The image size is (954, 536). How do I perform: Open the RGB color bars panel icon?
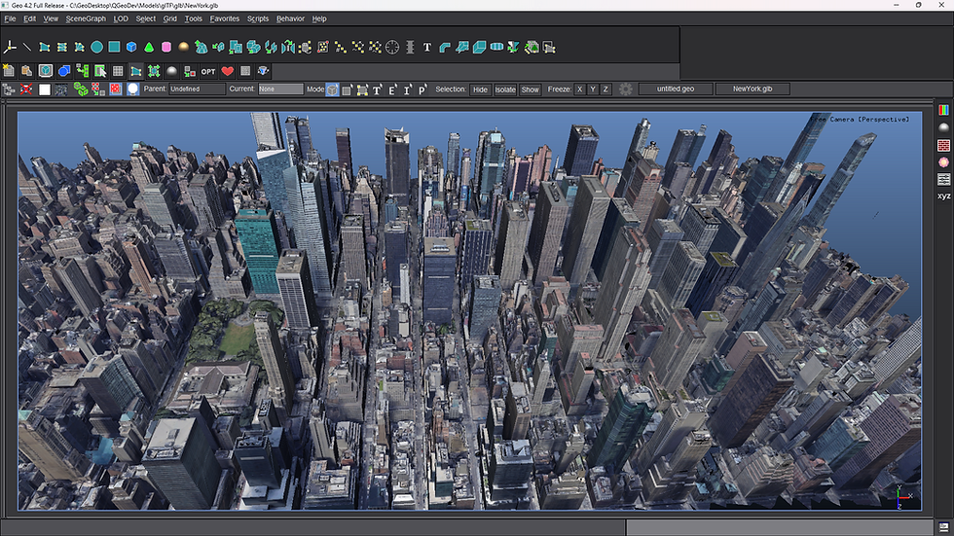[943, 110]
